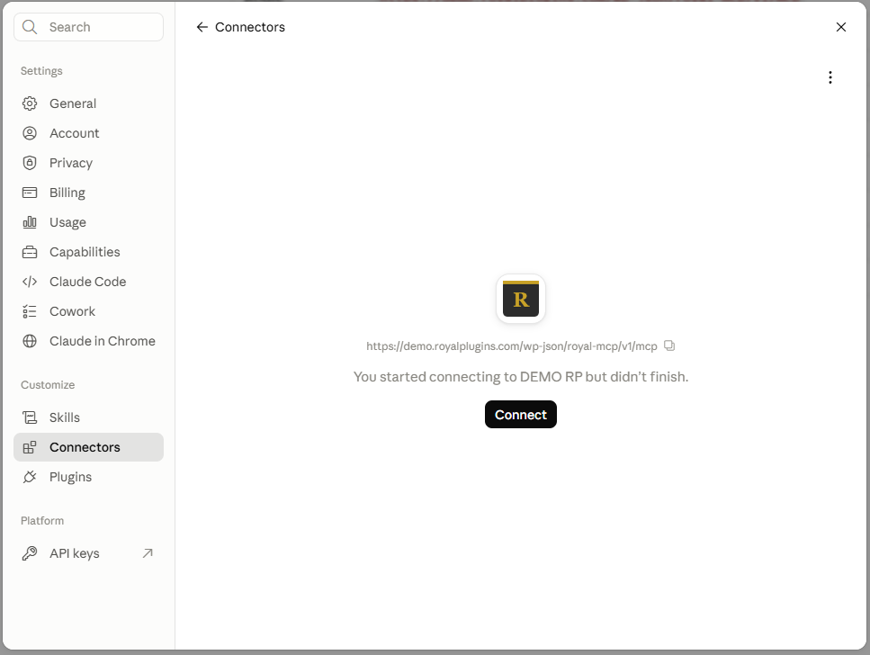Image resolution: width=870 pixels, height=655 pixels.
Task: Click into the Search settings field
Action: 89,27
